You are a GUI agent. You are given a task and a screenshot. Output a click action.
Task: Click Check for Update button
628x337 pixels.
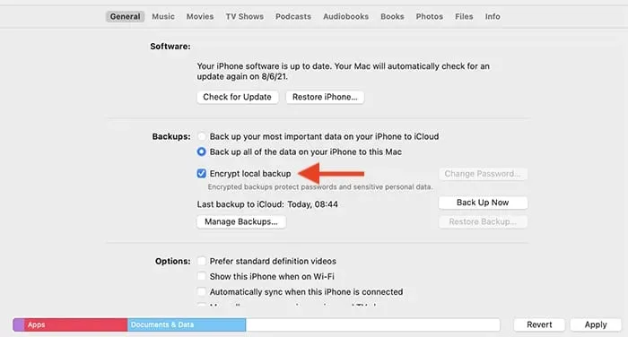coord(237,97)
